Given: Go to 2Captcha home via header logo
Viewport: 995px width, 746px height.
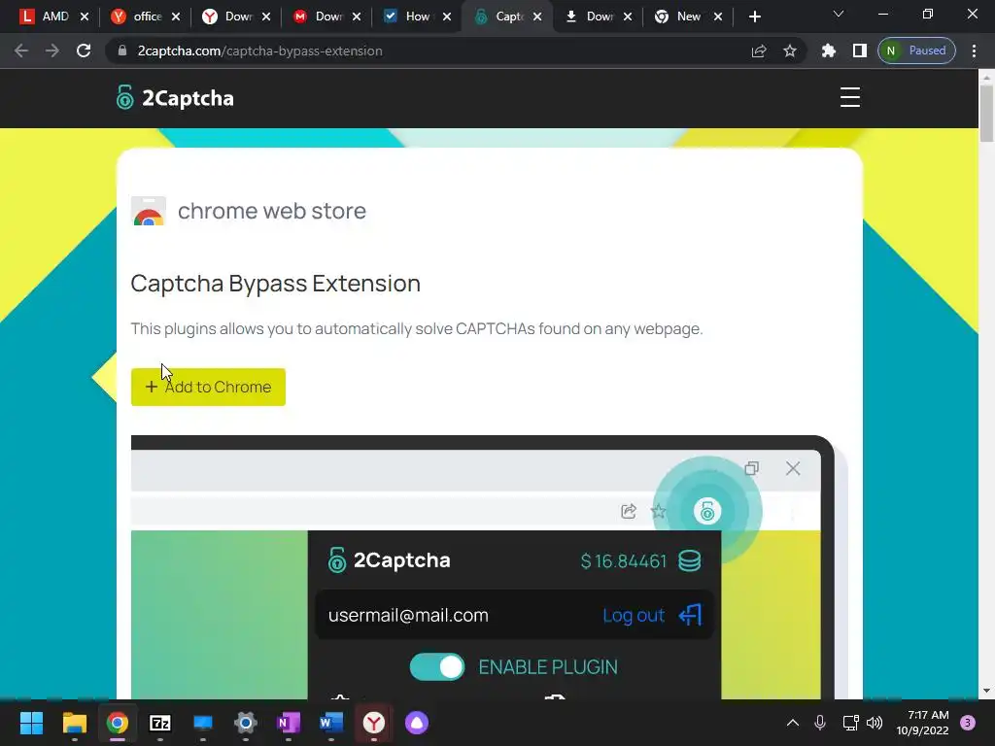Looking at the screenshot, I should coord(175,98).
